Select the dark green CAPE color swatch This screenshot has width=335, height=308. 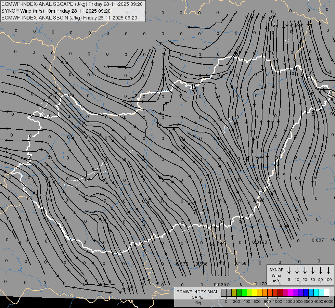[239, 293]
